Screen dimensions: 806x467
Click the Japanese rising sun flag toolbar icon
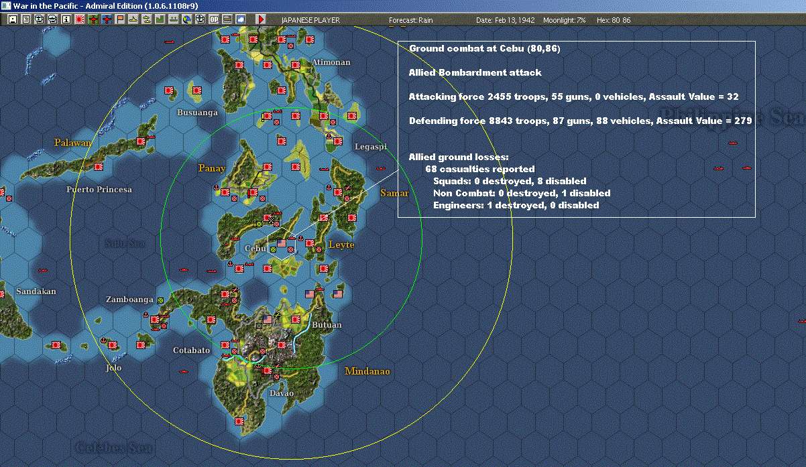pos(80,19)
